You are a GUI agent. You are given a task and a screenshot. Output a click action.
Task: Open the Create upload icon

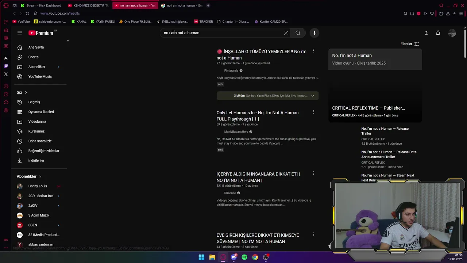click(426, 33)
